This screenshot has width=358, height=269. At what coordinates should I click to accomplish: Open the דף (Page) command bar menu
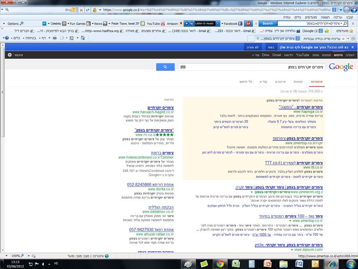pyautogui.click(x=43, y=38)
